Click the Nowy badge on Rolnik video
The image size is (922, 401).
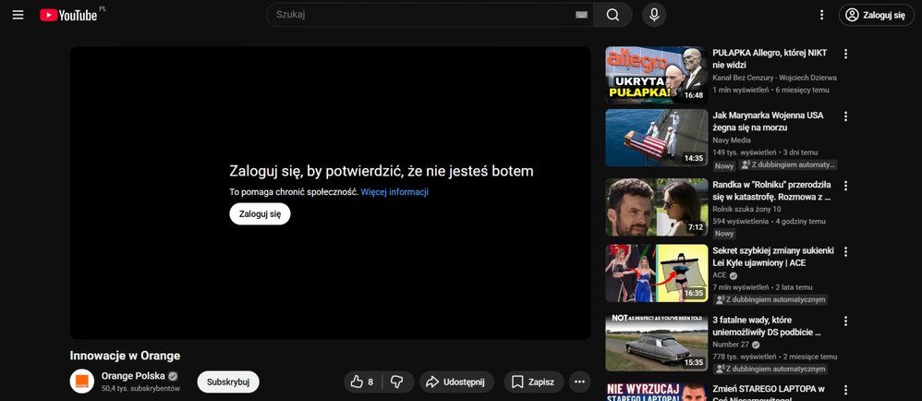pos(724,234)
